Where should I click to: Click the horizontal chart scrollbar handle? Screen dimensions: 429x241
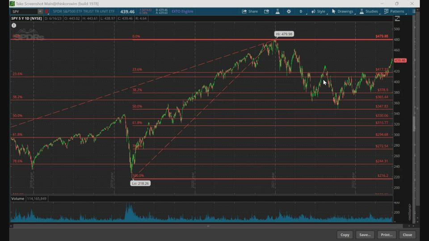(x=208, y=226)
